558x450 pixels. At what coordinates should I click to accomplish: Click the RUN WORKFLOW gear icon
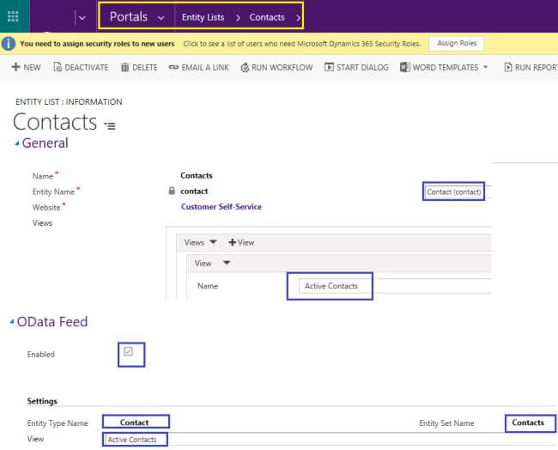coord(245,67)
